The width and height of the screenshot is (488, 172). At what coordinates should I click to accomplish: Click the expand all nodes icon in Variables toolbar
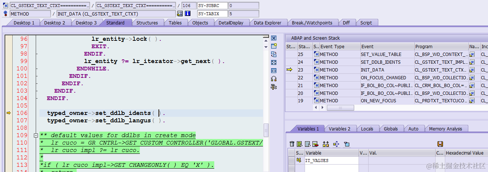[x=326, y=144]
